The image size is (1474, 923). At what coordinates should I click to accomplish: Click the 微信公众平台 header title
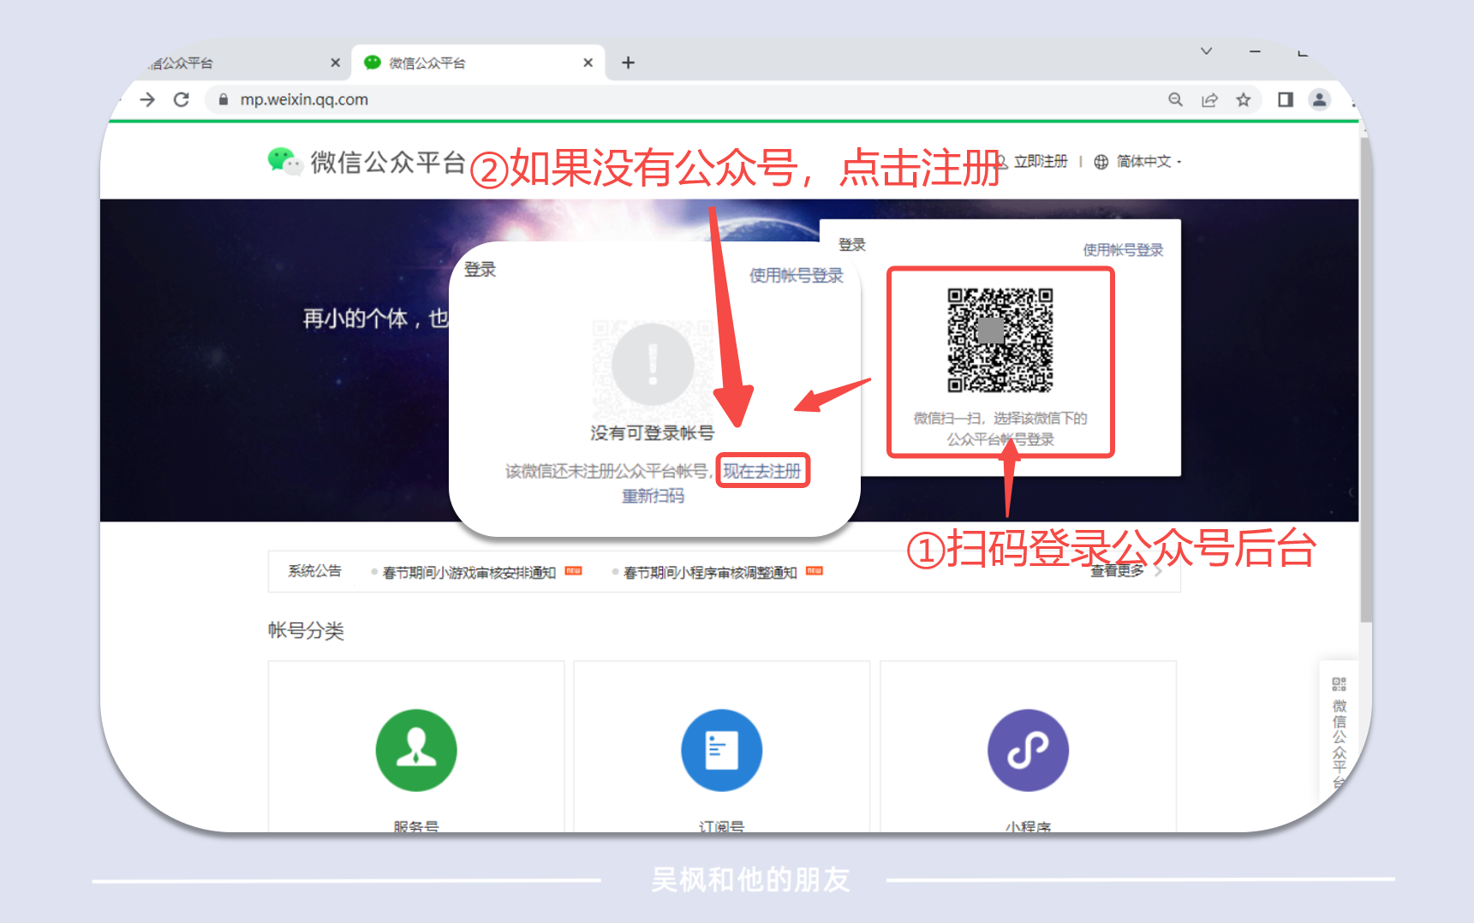388,161
